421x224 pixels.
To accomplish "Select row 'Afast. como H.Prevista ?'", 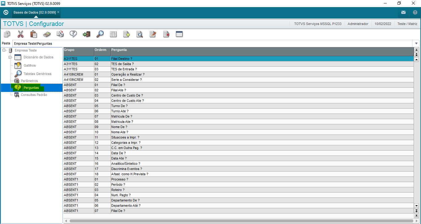I will [238, 174].
